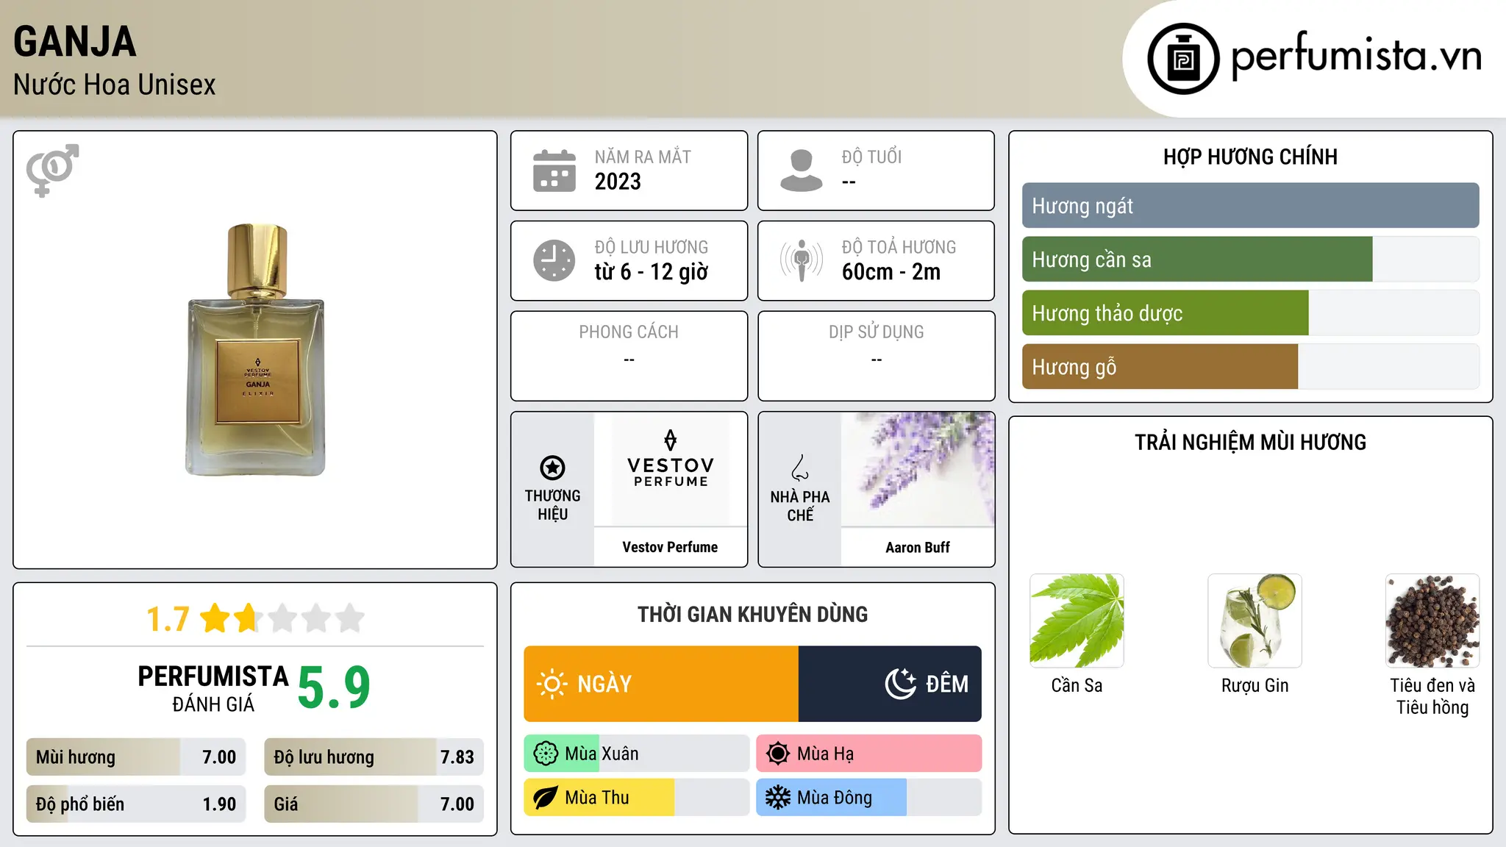Screen dimensions: 1506x847
Task: Click the clock icon beside Độ lưu hương
Action: click(554, 260)
